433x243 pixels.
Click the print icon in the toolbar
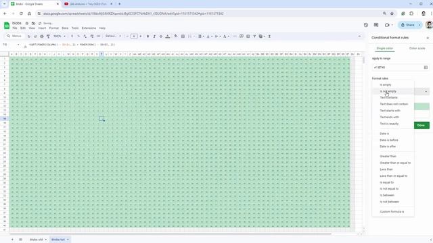click(x=42, y=36)
